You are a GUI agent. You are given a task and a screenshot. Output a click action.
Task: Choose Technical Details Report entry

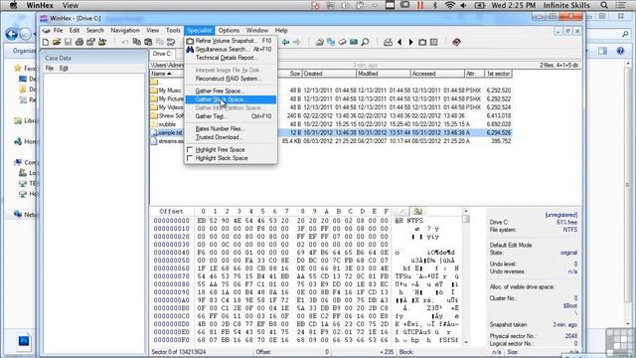pos(231,58)
